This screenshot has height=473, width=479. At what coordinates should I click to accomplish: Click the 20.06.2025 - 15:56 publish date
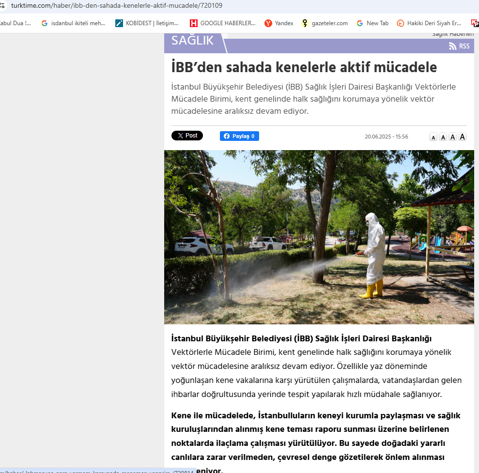click(386, 137)
